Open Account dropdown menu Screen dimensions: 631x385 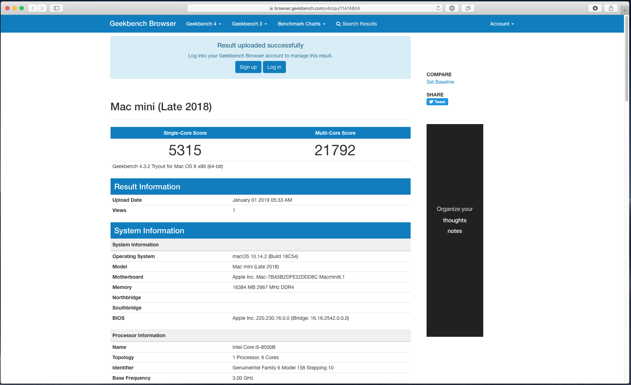[x=502, y=24]
